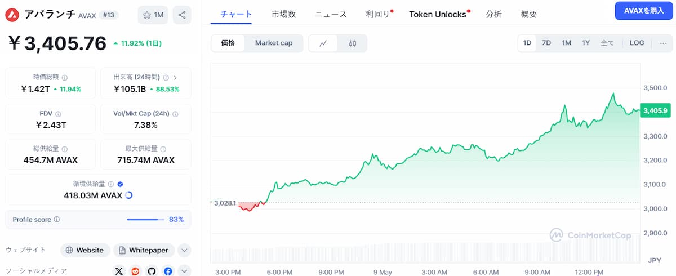This screenshot has height=276, width=676.
Task: Switch to the ニュース tab
Action: 331,14
